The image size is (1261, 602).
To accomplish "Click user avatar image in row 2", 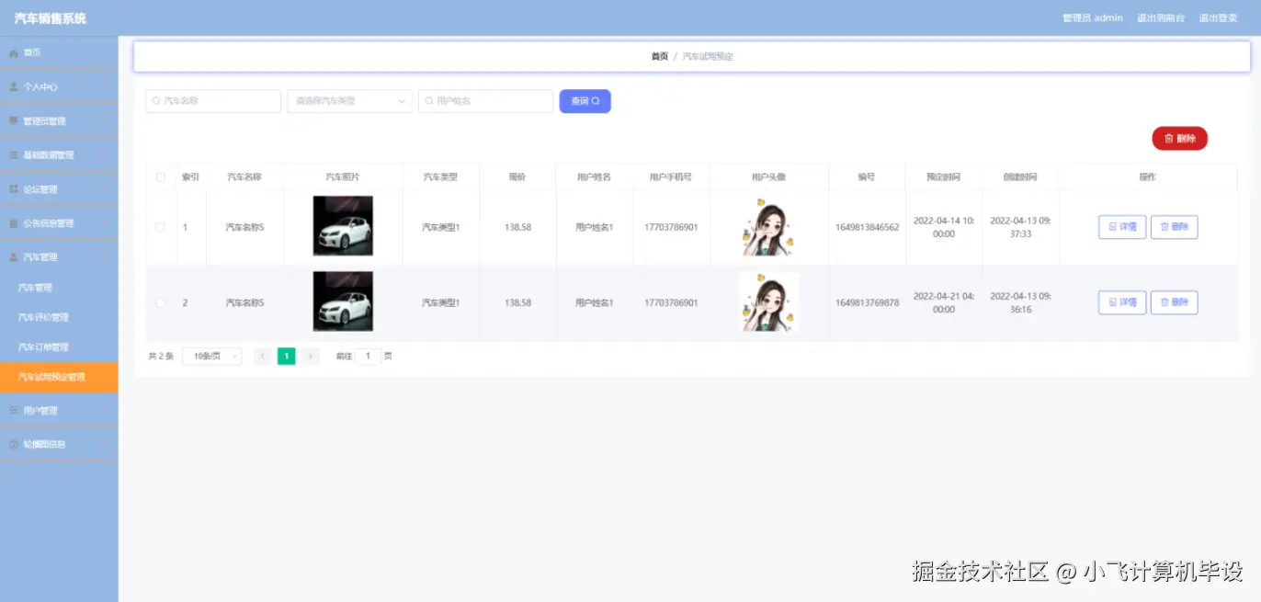I will pyautogui.click(x=768, y=301).
